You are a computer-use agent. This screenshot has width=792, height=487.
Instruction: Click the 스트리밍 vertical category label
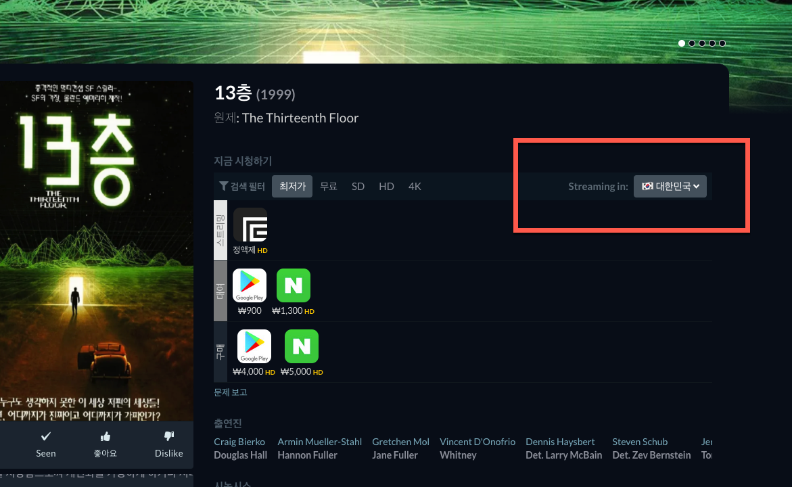(x=220, y=231)
